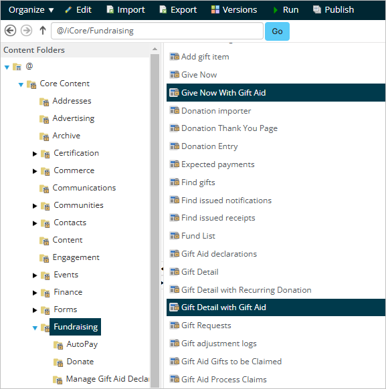
Task: Select the AutoPay subfolder
Action: point(82,344)
